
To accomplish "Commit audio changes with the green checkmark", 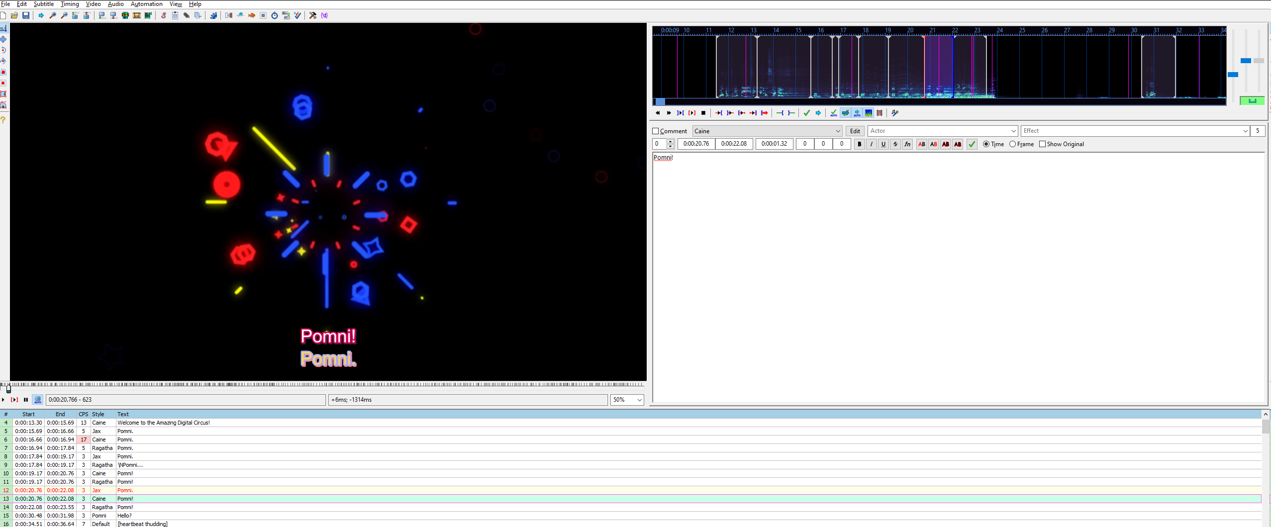I will (806, 113).
